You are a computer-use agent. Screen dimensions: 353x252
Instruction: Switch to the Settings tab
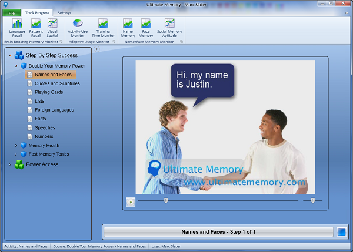64,13
